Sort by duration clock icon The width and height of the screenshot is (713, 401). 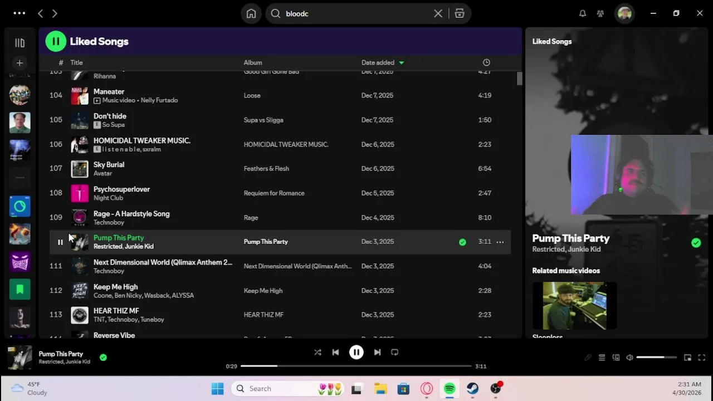(x=486, y=62)
